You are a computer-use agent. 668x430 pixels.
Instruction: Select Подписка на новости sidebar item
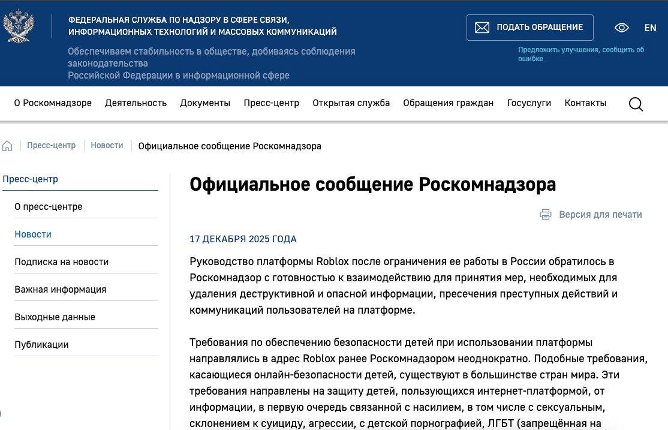(x=62, y=262)
